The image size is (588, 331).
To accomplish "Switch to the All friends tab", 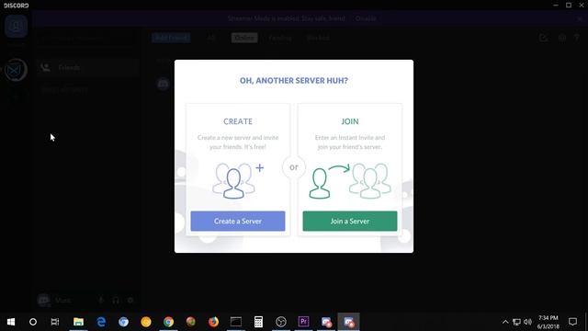I will click(x=211, y=38).
